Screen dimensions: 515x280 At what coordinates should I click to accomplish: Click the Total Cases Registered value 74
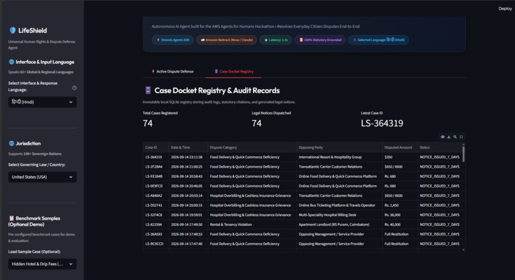click(x=148, y=123)
